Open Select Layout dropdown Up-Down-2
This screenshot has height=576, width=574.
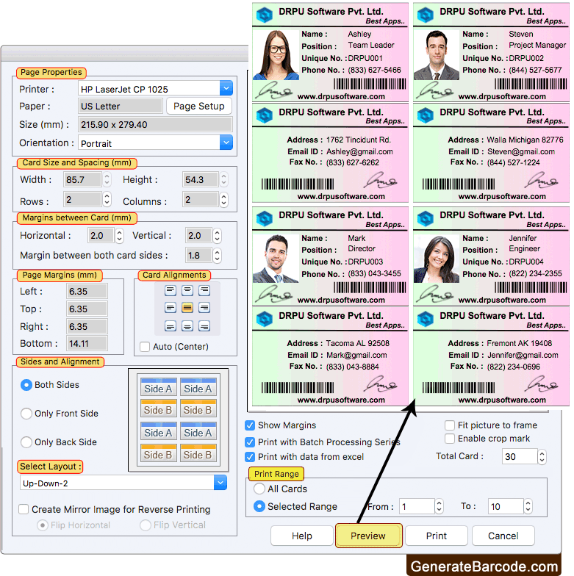[x=220, y=483]
